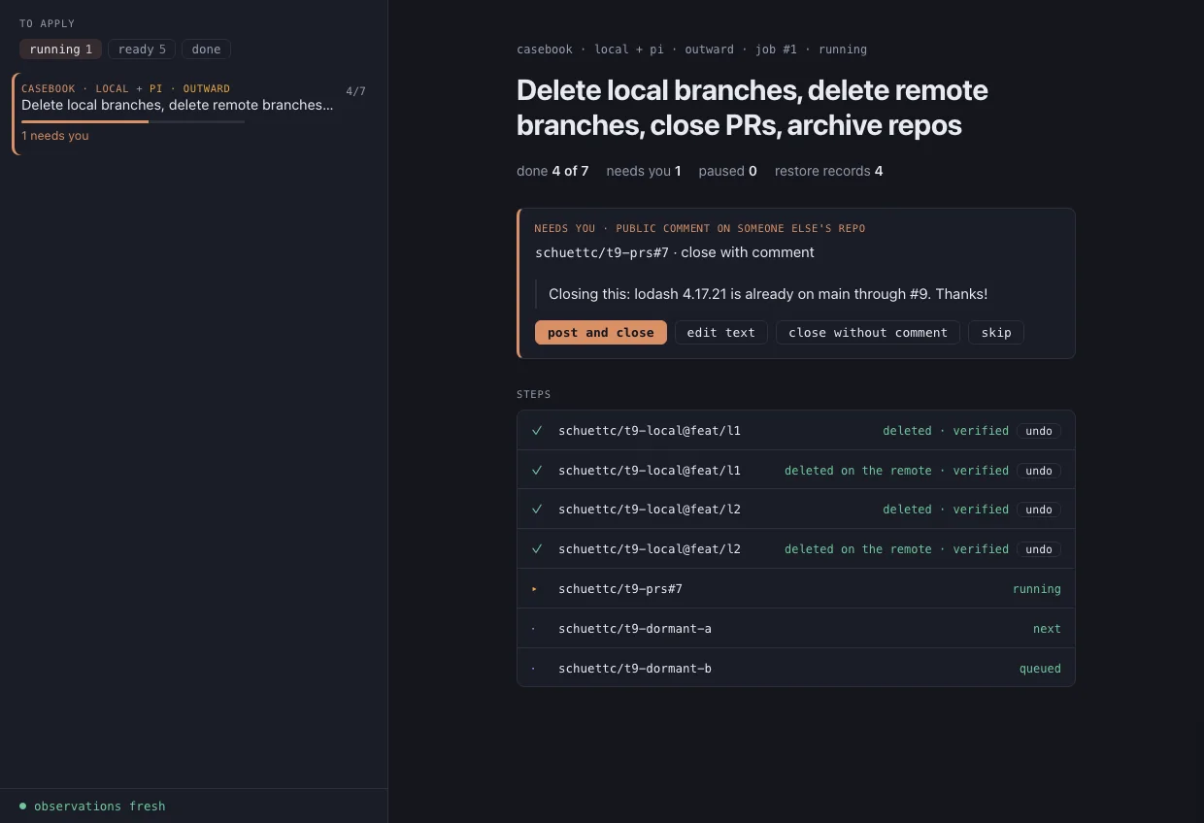Viewport: 1204px width, 823px height.
Task: Click 'observations fresh' status text
Action: click(100, 807)
